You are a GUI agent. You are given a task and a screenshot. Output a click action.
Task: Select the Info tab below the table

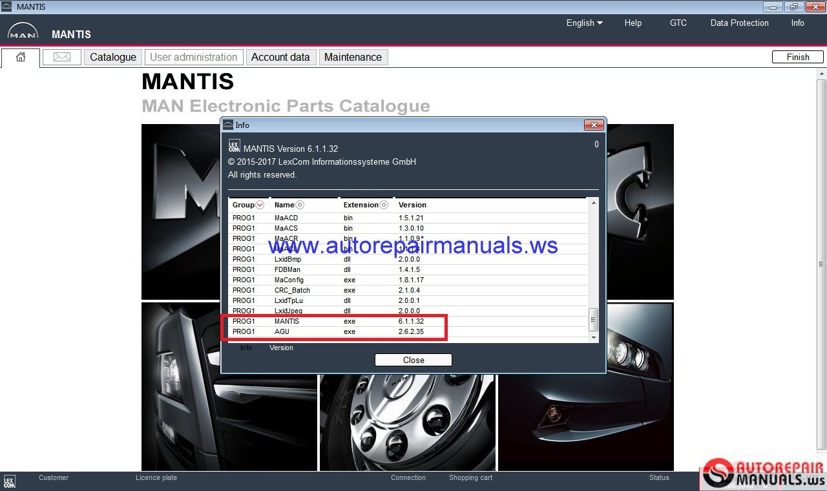[x=246, y=348]
